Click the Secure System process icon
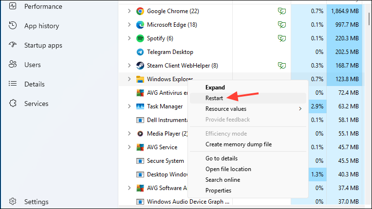 [x=140, y=161]
